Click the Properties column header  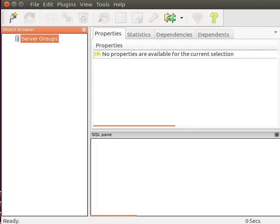coord(185,45)
